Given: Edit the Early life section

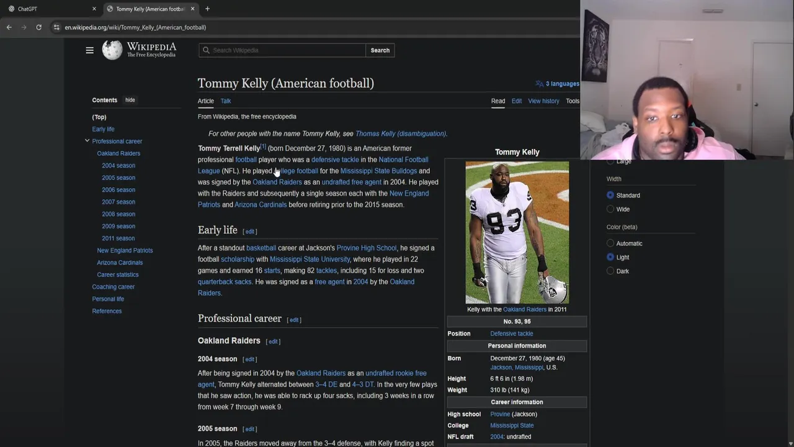Looking at the screenshot, I should point(250,232).
